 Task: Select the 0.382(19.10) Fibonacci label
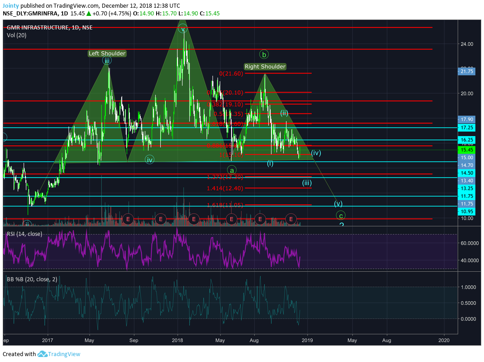[x=225, y=104]
